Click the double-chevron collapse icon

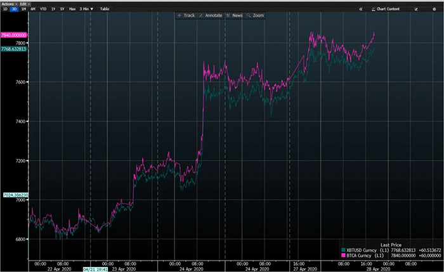(x=360, y=10)
